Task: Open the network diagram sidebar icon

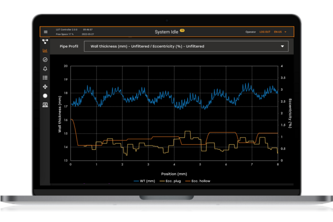Action: coord(45,41)
